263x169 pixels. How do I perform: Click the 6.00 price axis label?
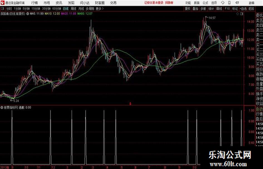click(x=251, y=94)
